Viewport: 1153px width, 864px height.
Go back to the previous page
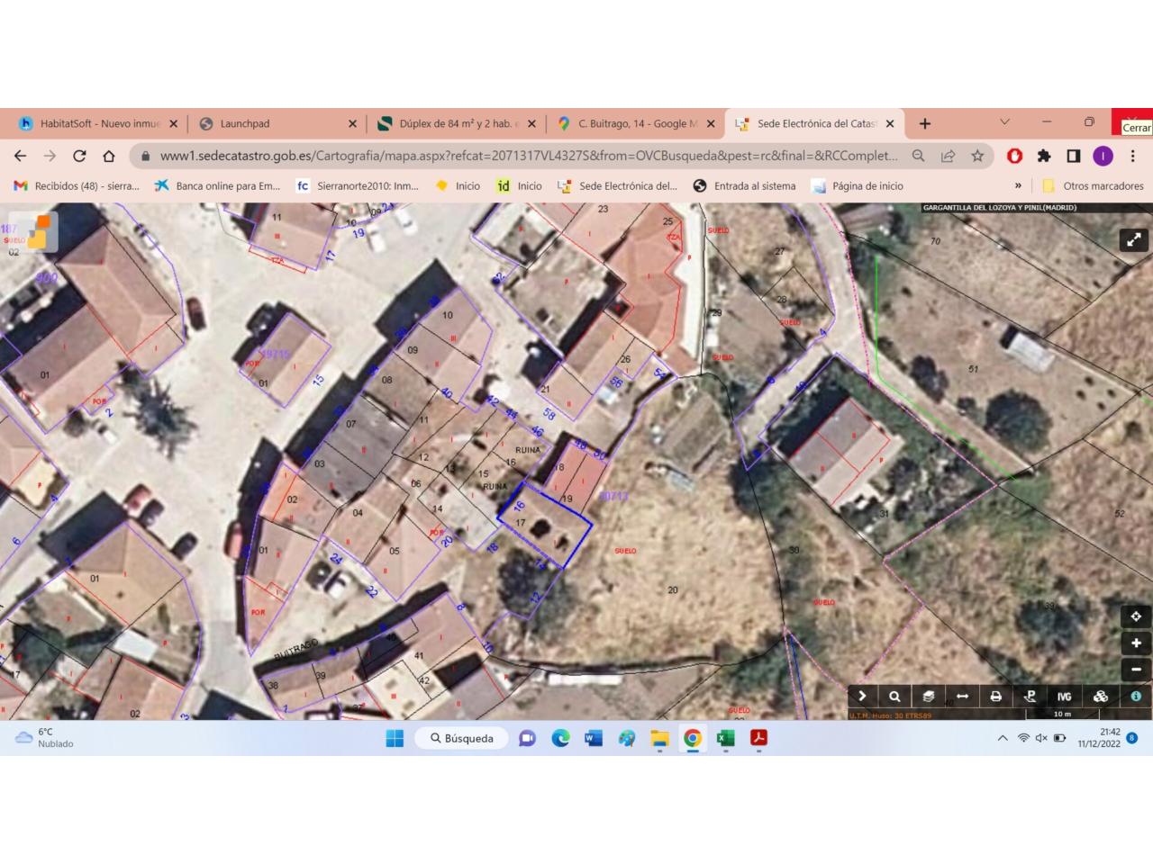coord(21,156)
